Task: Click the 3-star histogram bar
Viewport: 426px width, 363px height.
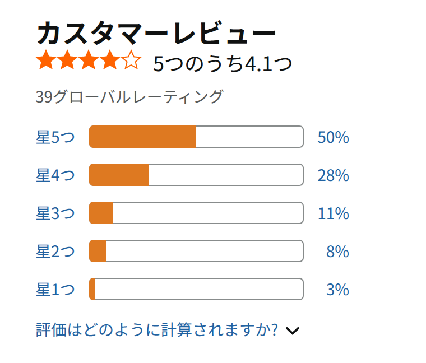Action: 196,213
